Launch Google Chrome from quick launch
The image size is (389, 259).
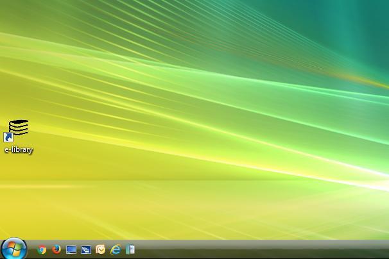(x=42, y=249)
